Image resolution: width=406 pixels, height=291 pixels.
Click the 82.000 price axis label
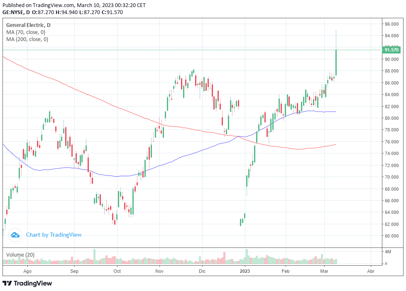[391, 107]
